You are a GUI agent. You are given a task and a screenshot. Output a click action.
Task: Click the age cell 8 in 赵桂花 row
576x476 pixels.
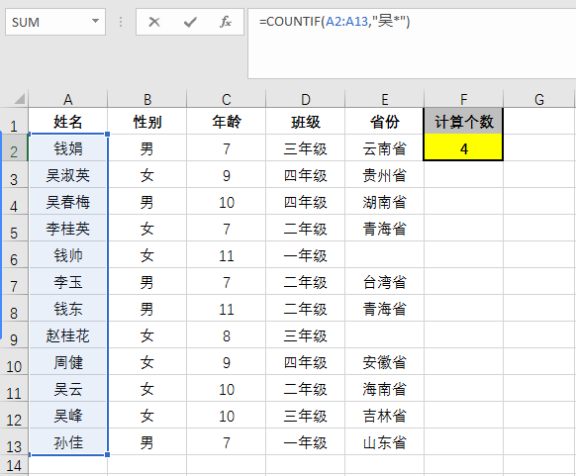(x=227, y=334)
